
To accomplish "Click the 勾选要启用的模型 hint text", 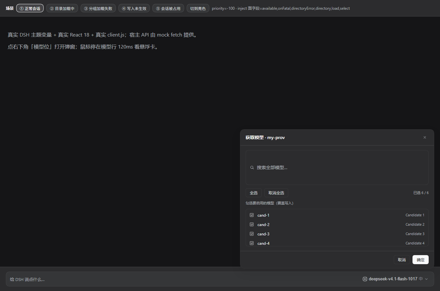I will coord(269,203).
